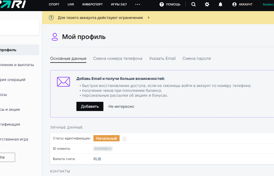Click ПОМОЩЬ link

173,4
